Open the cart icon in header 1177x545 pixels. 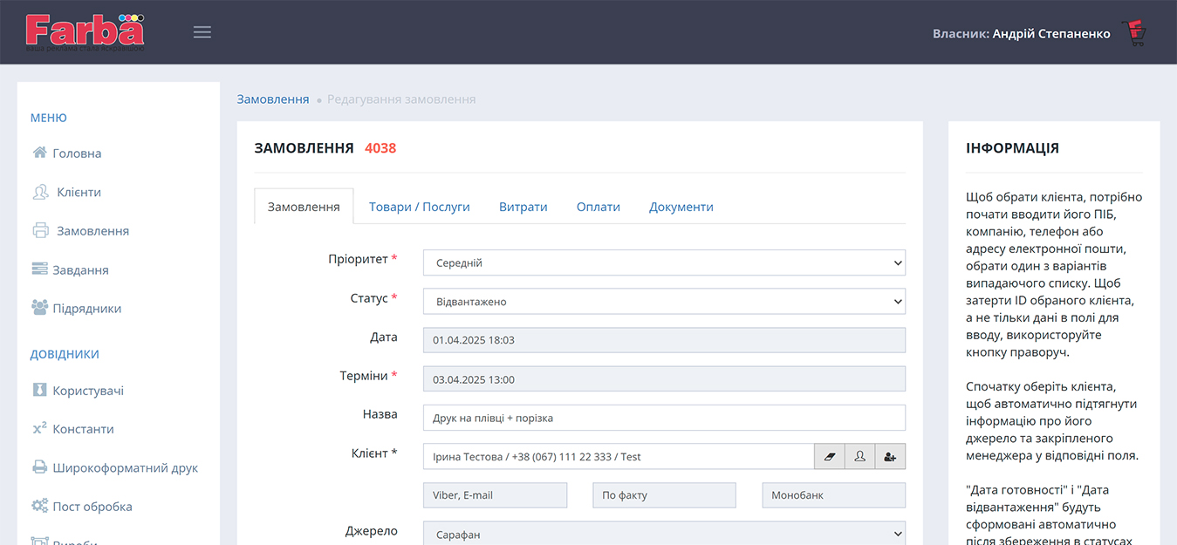point(1134,33)
